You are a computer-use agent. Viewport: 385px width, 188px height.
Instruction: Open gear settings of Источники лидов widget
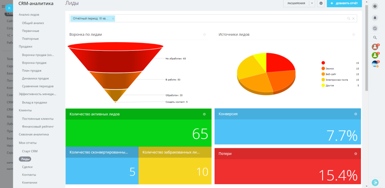tap(353, 35)
